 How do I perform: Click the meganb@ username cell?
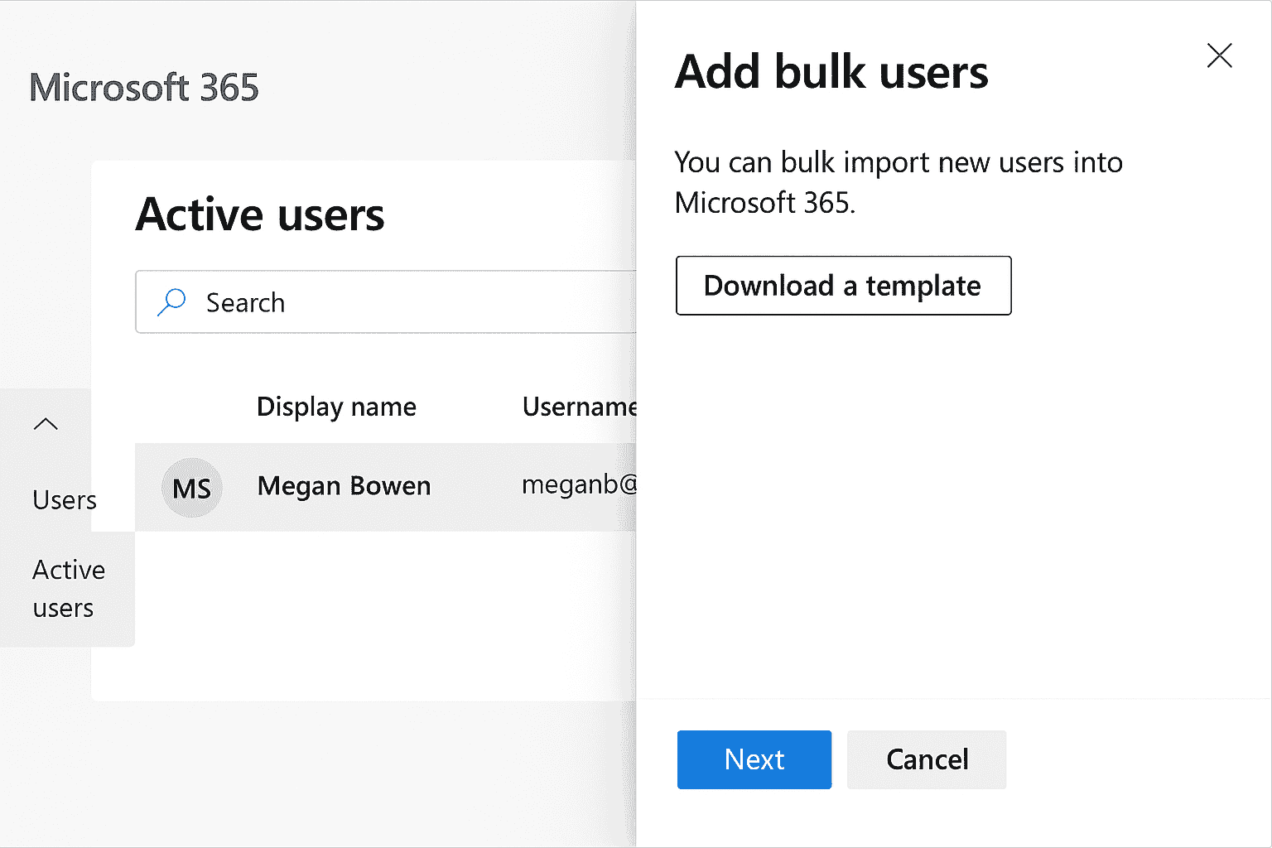coord(579,484)
